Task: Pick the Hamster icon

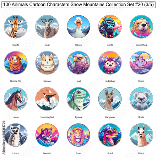Action: click(47, 63)
